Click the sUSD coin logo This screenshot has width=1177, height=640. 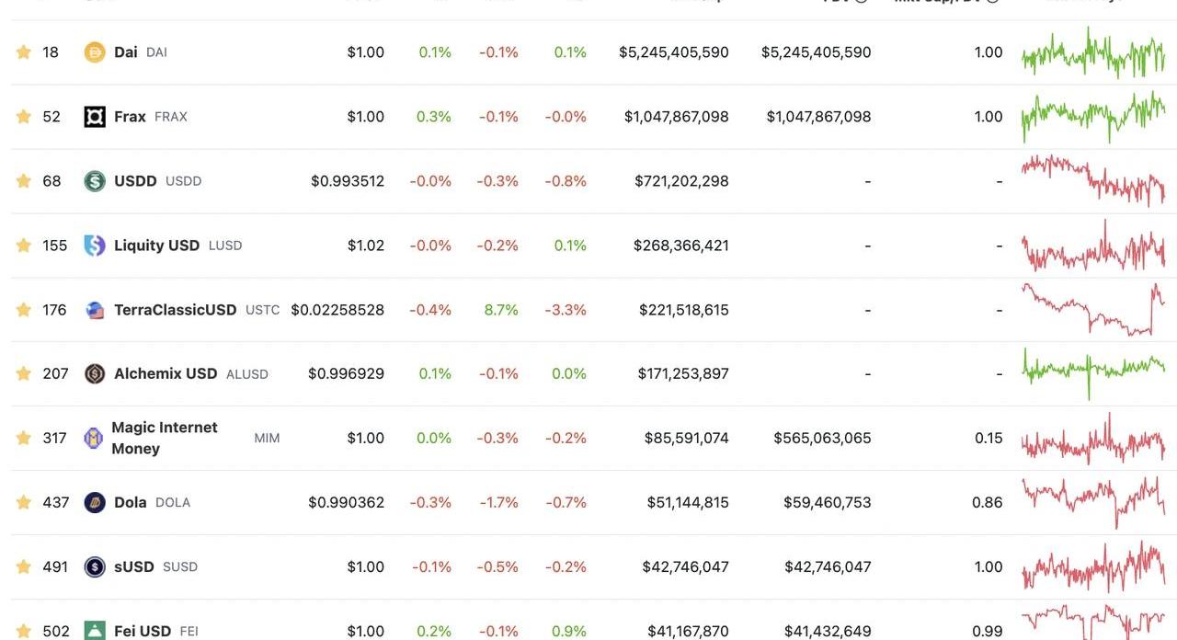coord(95,567)
